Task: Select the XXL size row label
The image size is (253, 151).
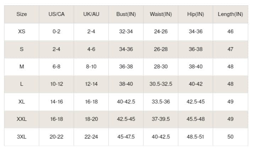Action: [22, 119]
